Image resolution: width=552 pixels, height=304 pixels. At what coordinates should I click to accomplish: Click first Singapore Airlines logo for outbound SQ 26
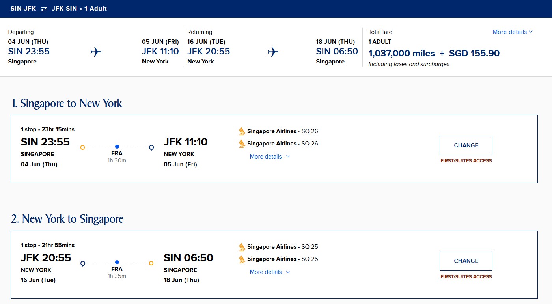pyautogui.click(x=242, y=131)
